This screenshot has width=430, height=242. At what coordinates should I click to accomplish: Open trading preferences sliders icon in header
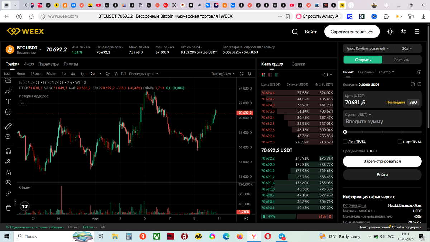[403, 32]
